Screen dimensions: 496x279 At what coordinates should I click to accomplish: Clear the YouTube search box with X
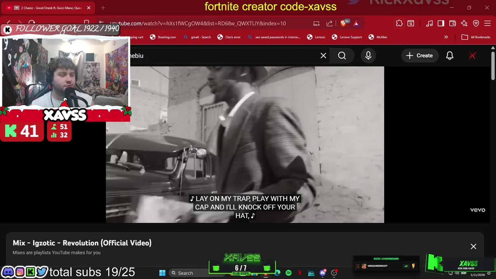(323, 56)
